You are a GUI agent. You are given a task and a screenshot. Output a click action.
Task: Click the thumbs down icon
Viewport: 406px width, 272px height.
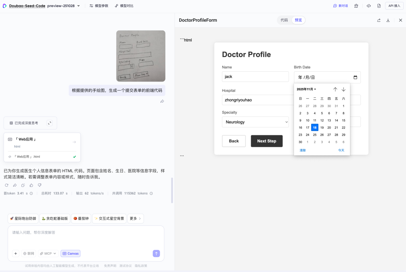pyautogui.click(x=39, y=185)
